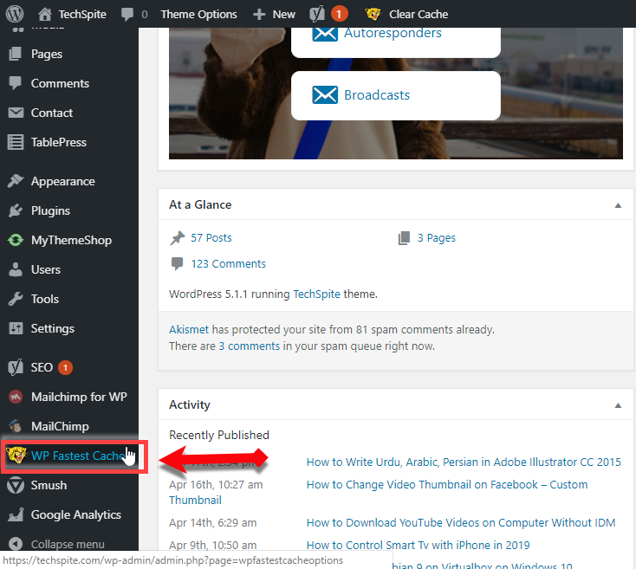Open the 123 Comments link
The image size is (636, 569).
coord(228,263)
